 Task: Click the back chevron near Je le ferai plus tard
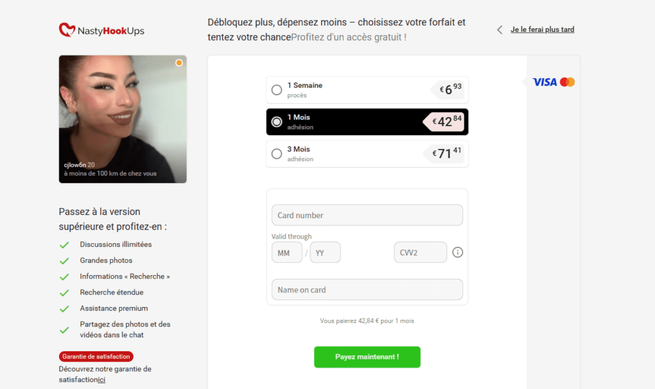(500, 29)
